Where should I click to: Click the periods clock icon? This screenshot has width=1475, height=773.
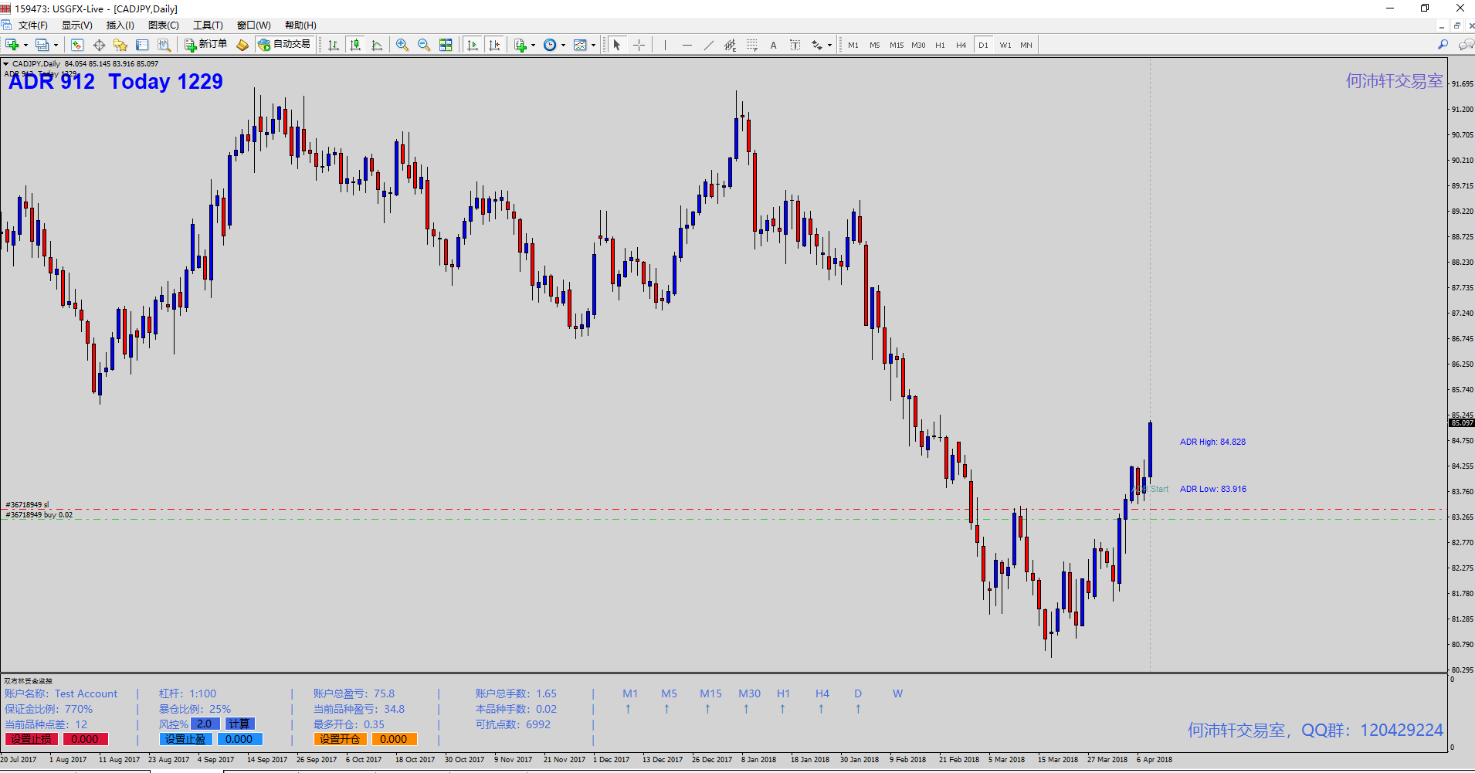[550, 45]
